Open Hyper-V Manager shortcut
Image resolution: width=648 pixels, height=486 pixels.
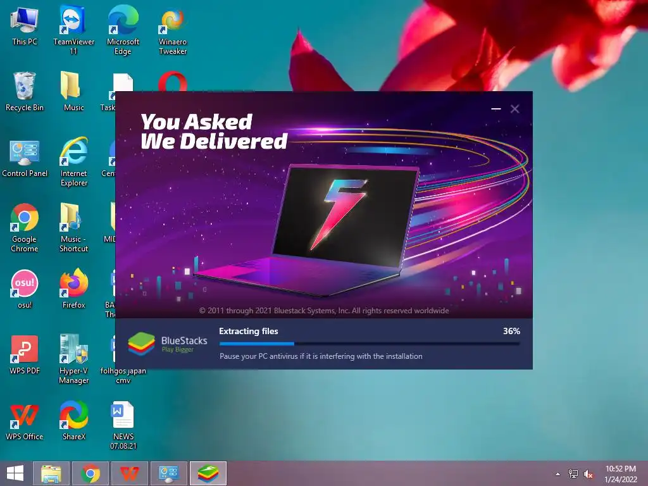(x=73, y=359)
